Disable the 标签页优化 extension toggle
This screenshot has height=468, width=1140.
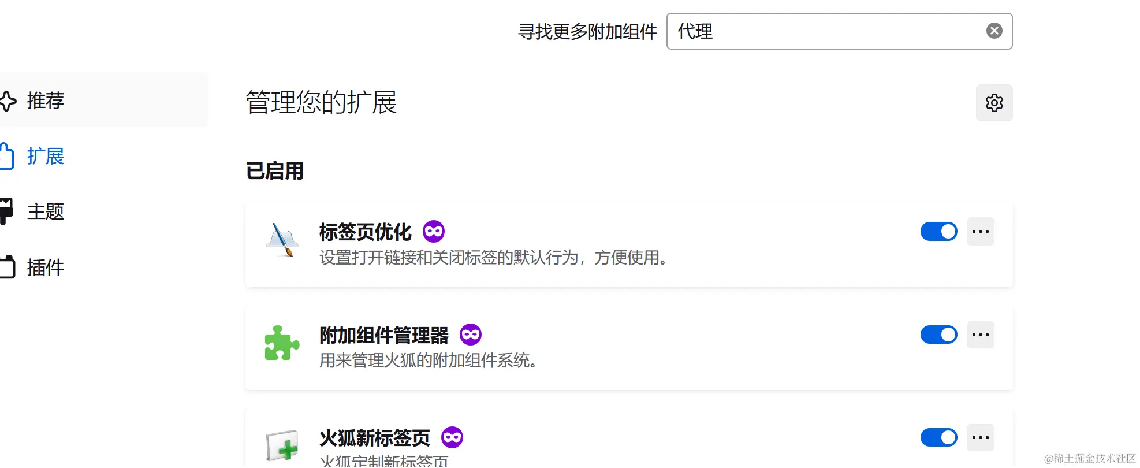click(938, 232)
